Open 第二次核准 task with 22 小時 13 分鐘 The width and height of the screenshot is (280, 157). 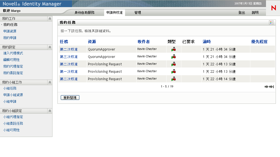coord(69,64)
